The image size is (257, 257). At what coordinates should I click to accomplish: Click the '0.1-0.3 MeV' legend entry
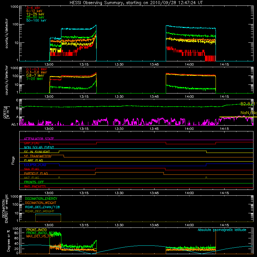click(x=37, y=69)
